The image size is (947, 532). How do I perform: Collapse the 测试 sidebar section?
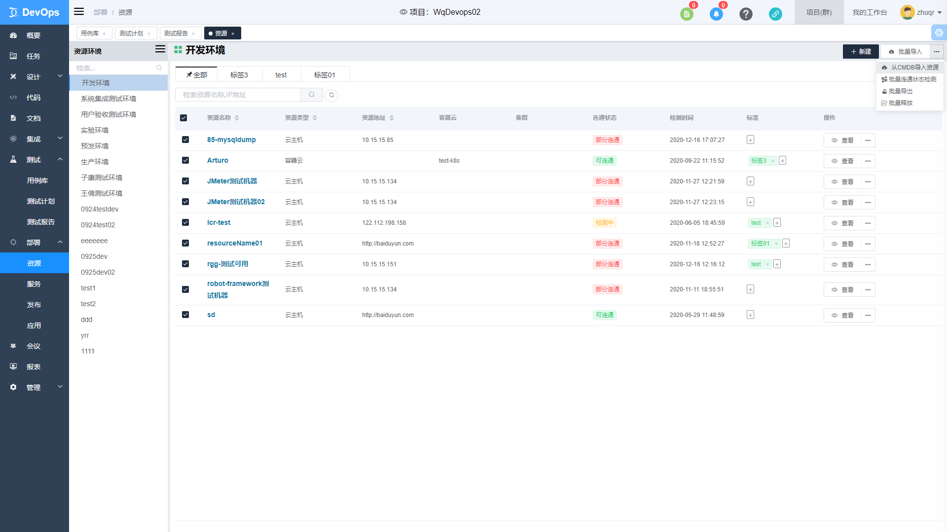(x=35, y=160)
